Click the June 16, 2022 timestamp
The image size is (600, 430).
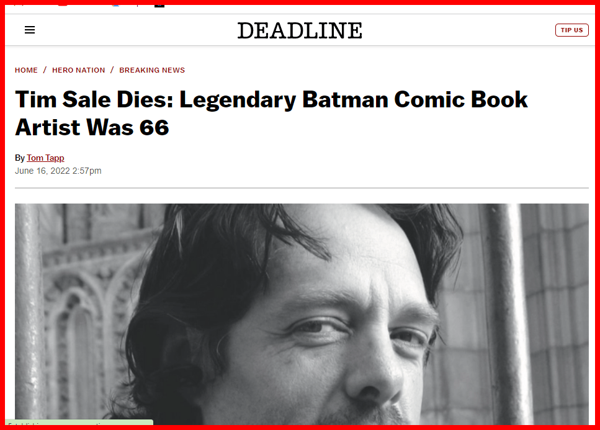pyautogui.click(x=58, y=171)
